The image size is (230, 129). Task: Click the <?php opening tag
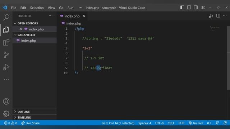click(79, 29)
